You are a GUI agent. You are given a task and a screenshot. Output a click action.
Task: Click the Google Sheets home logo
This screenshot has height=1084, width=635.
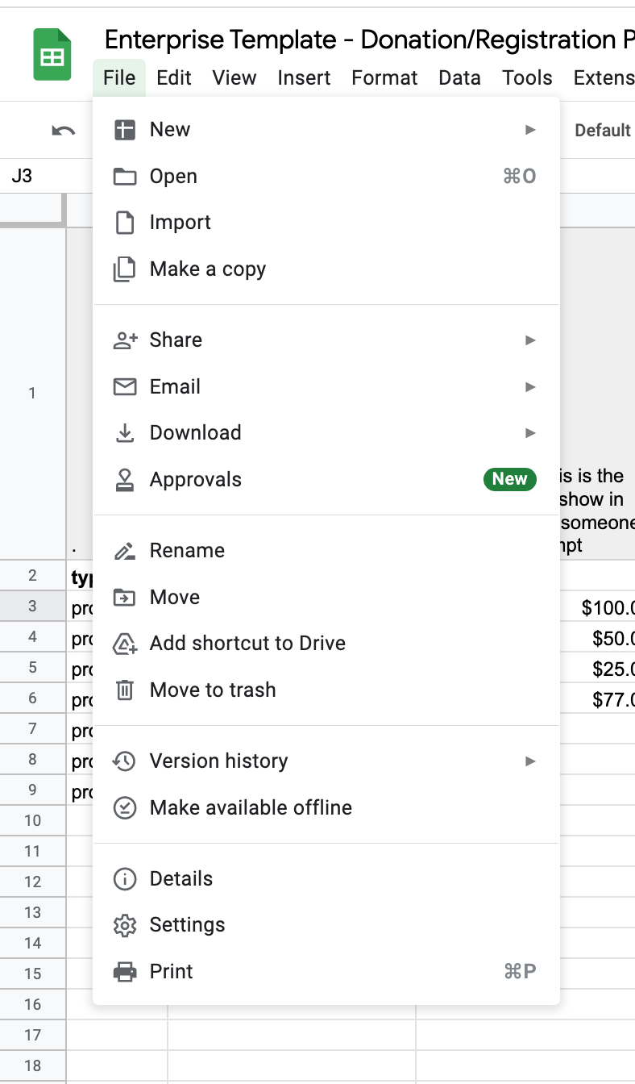52,55
